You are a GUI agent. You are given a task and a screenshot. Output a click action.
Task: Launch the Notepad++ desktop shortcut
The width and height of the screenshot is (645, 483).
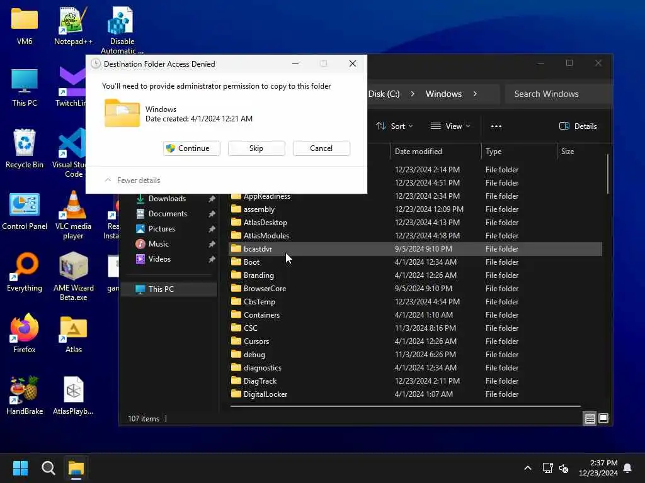tap(73, 26)
